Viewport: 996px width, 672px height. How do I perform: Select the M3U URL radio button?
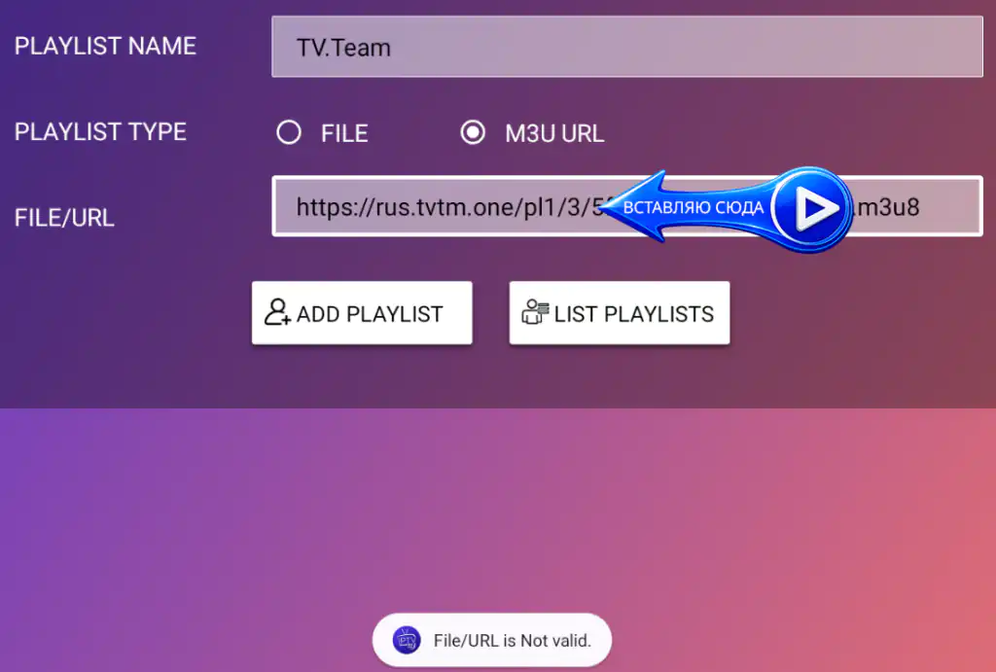473,132
